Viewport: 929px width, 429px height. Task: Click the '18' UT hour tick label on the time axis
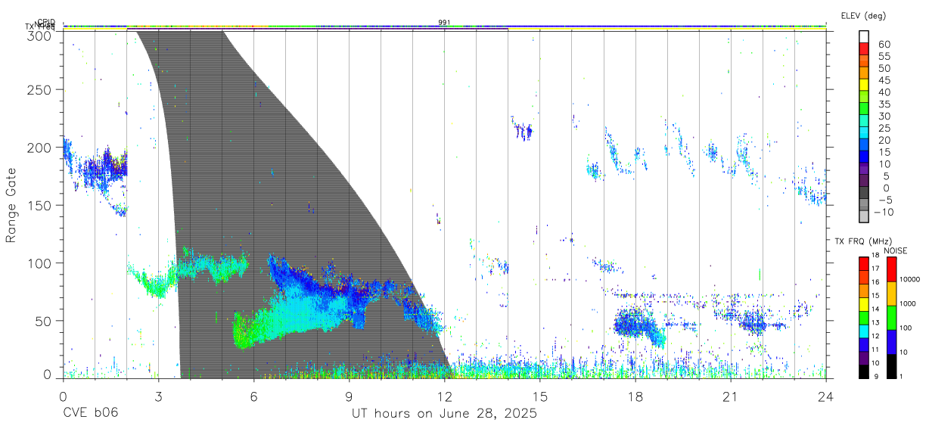[x=635, y=396]
